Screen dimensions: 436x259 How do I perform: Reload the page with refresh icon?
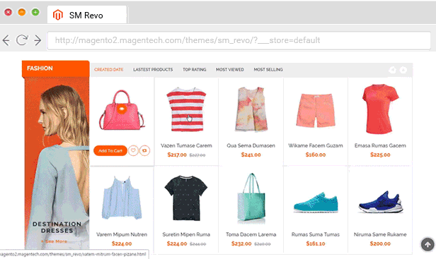coord(22,40)
